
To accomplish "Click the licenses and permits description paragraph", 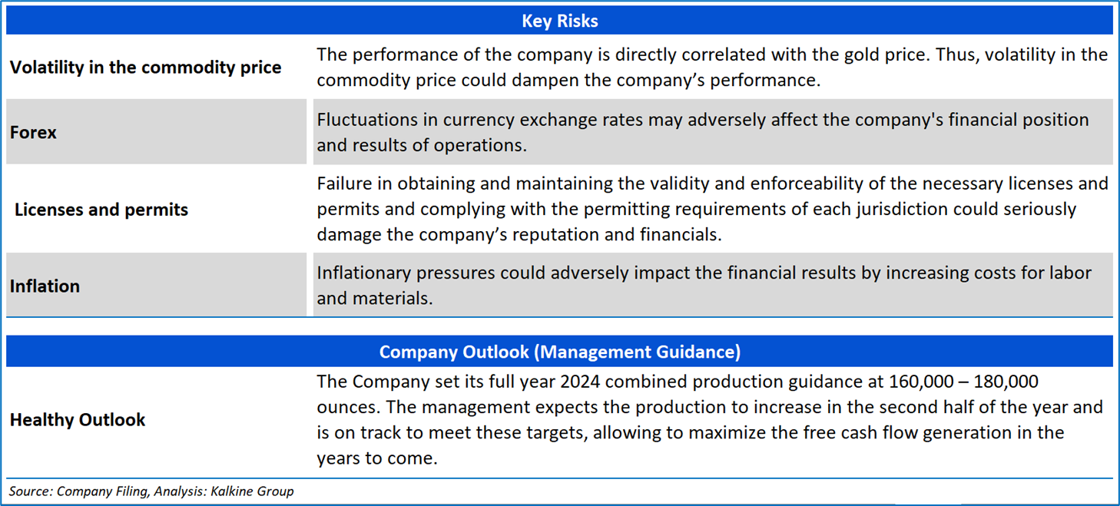I will [x=711, y=210].
